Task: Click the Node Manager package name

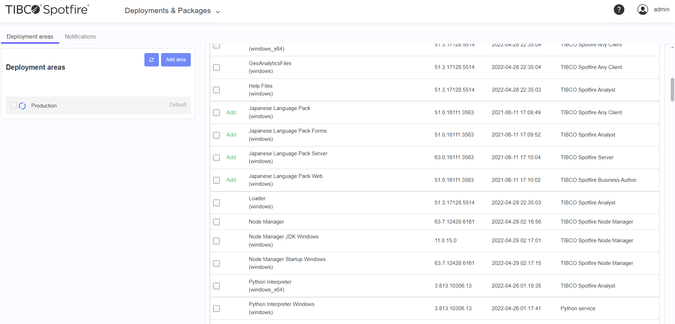Action: [x=266, y=222]
